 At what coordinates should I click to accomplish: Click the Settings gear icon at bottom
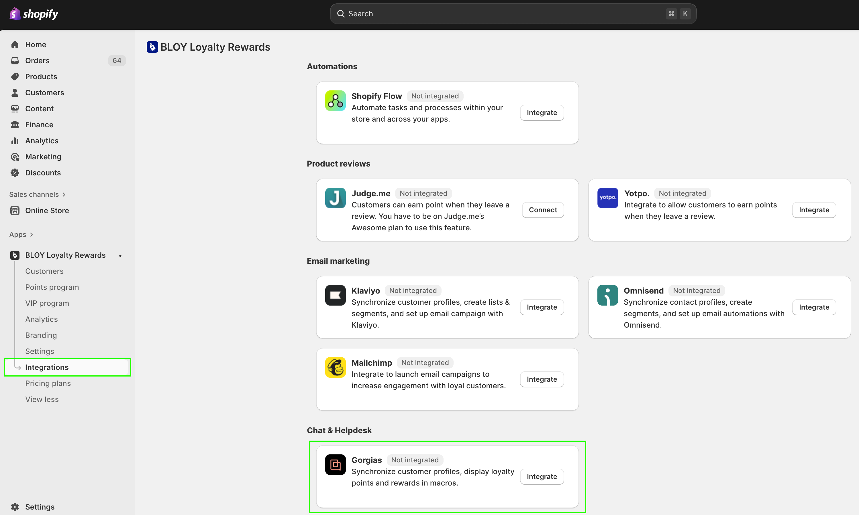pyautogui.click(x=15, y=507)
